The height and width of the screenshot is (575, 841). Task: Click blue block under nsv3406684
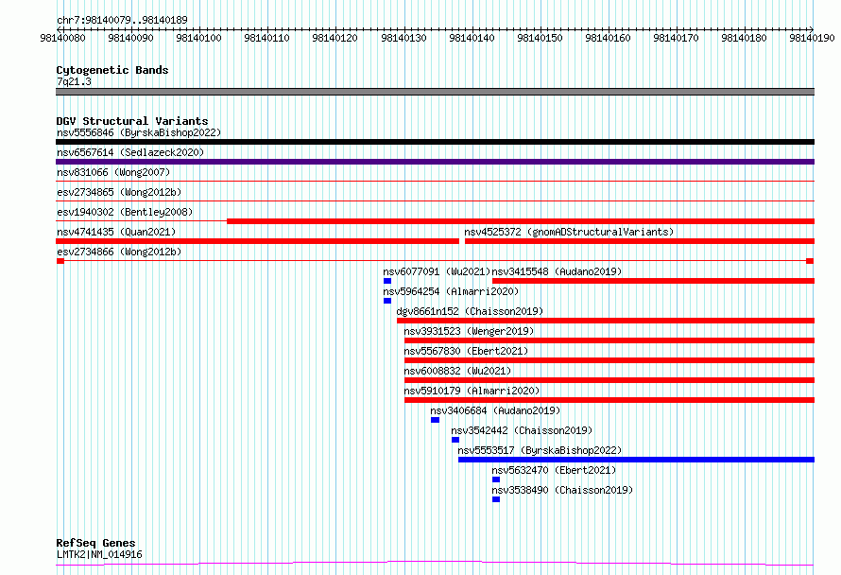click(x=435, y=420)
